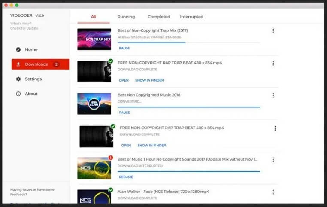Click 'DOWNLOAD COMPLETE' under Alan Walker - Fade
This screenshot has width=327, height=207.
[137, 198]
